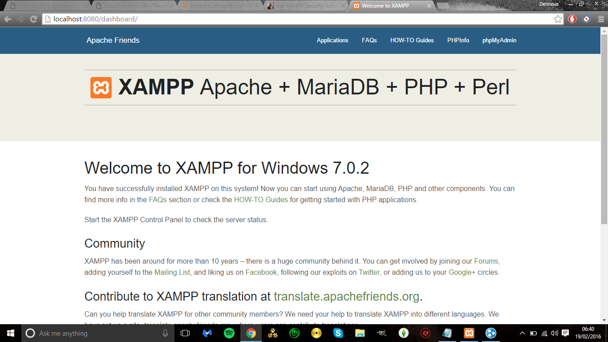Click the orange XAMPP logo in the banner
Viewport: 608px width, 342px height.
pos(101,88)
